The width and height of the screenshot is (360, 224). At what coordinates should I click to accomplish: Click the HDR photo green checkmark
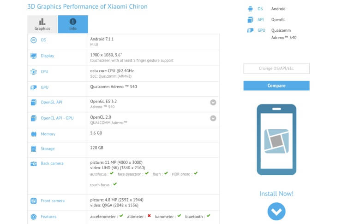(x=196, y=173)
